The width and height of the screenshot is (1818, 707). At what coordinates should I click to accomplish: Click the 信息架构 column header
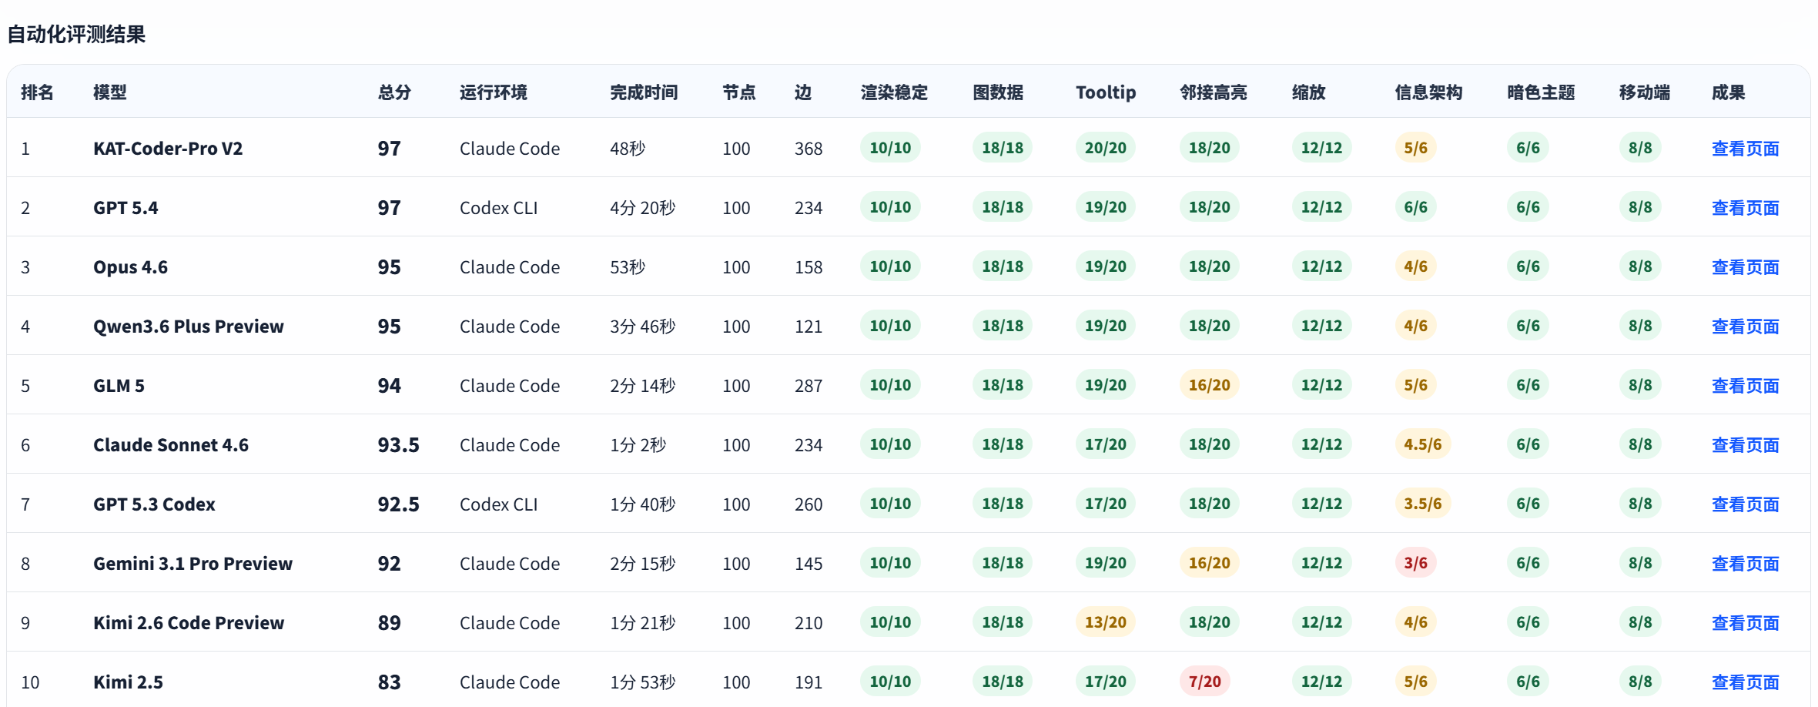(x=1428, y=92)
